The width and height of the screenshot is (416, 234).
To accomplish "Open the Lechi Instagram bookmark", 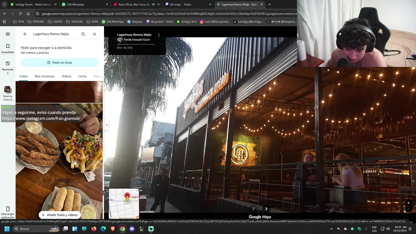I will click(215, 22).
